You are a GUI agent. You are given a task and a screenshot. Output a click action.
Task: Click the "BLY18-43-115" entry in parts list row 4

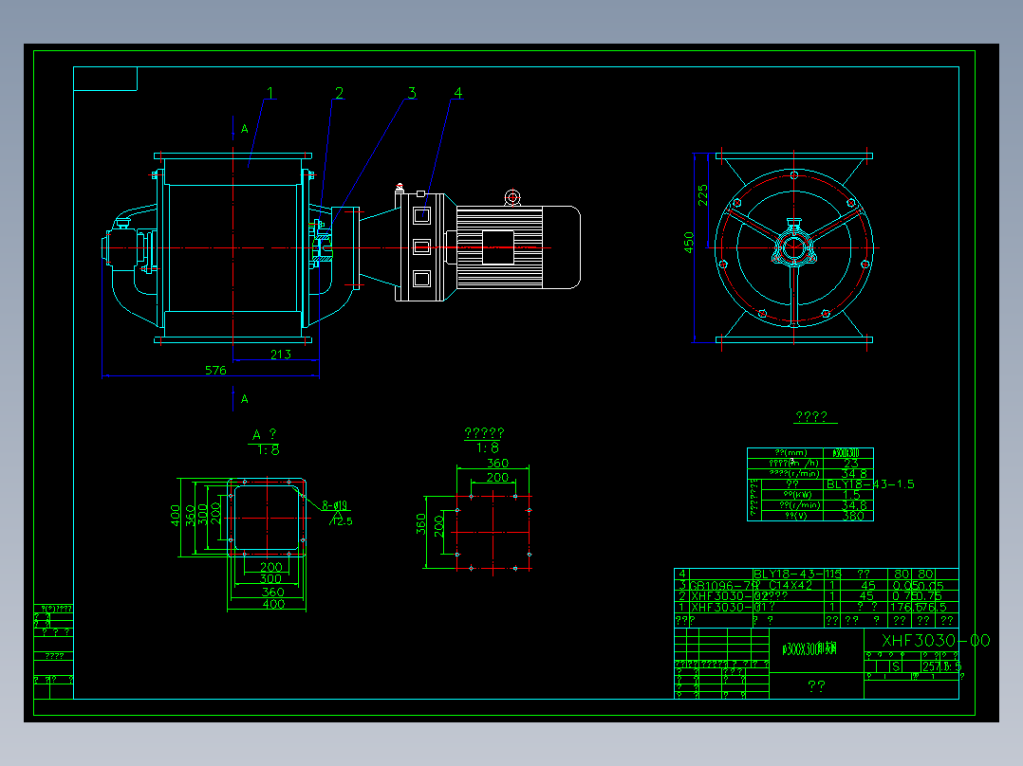pyautogui.click(x=797, y=574)
